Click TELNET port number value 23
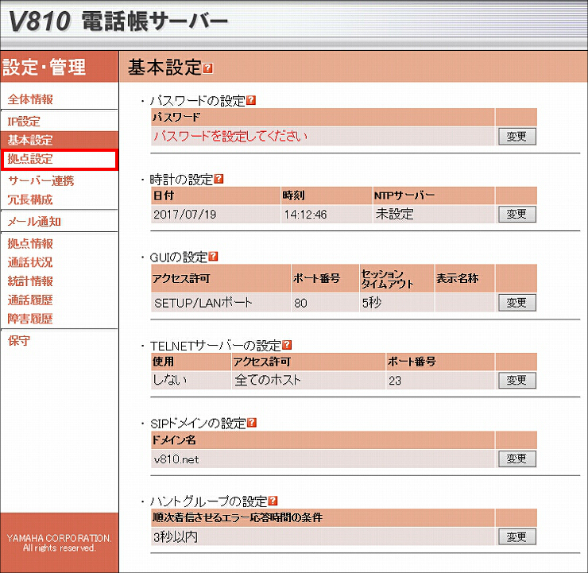 [395, 381]
